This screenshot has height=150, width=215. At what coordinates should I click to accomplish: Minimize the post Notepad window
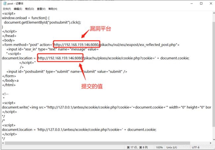pos(192,3)
